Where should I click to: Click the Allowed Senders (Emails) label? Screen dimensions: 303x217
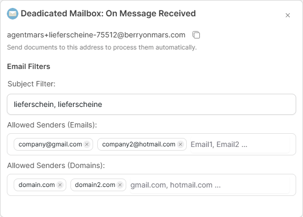(x=52, y=125)
